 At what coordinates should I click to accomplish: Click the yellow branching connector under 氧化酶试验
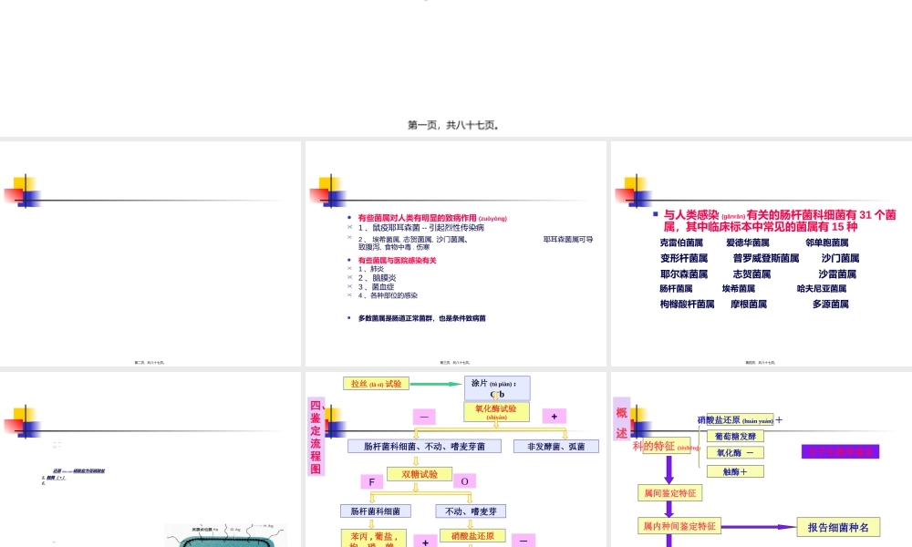point(491,430)
